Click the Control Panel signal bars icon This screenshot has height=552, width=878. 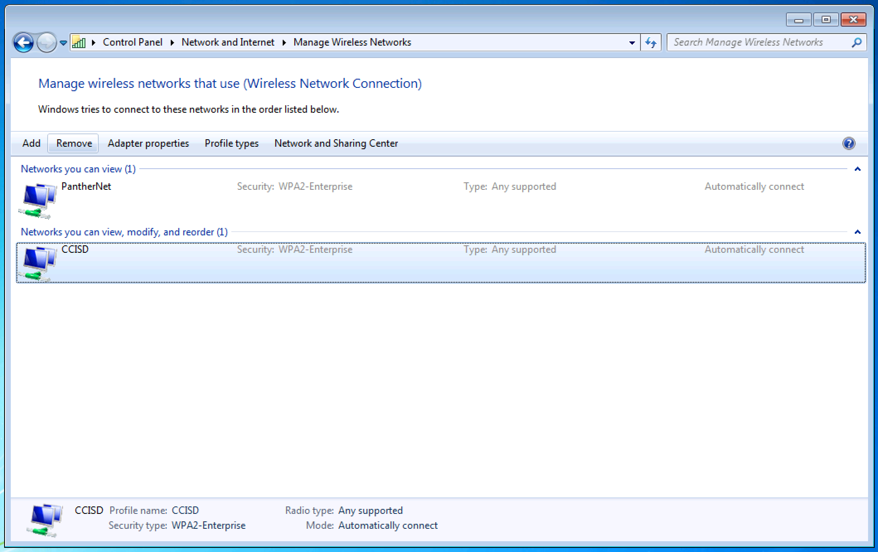[79, 42]
